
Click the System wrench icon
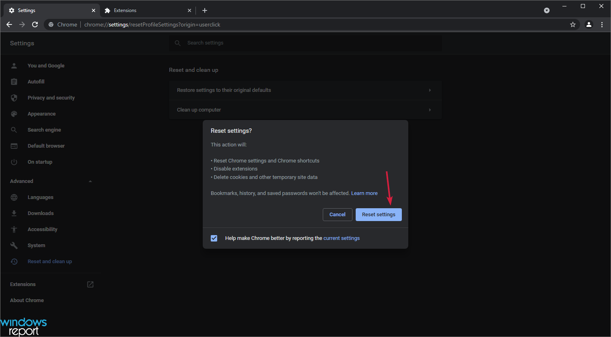(x=14, y=245)
